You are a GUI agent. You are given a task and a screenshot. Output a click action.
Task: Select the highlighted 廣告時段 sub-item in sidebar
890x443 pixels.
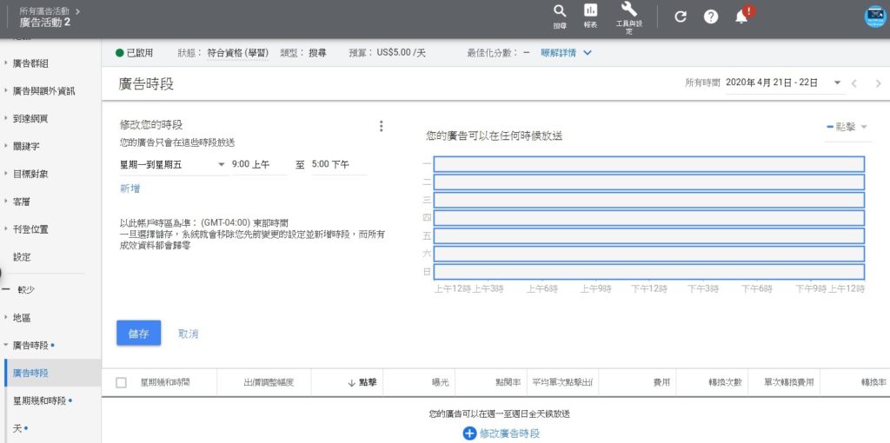30,374
